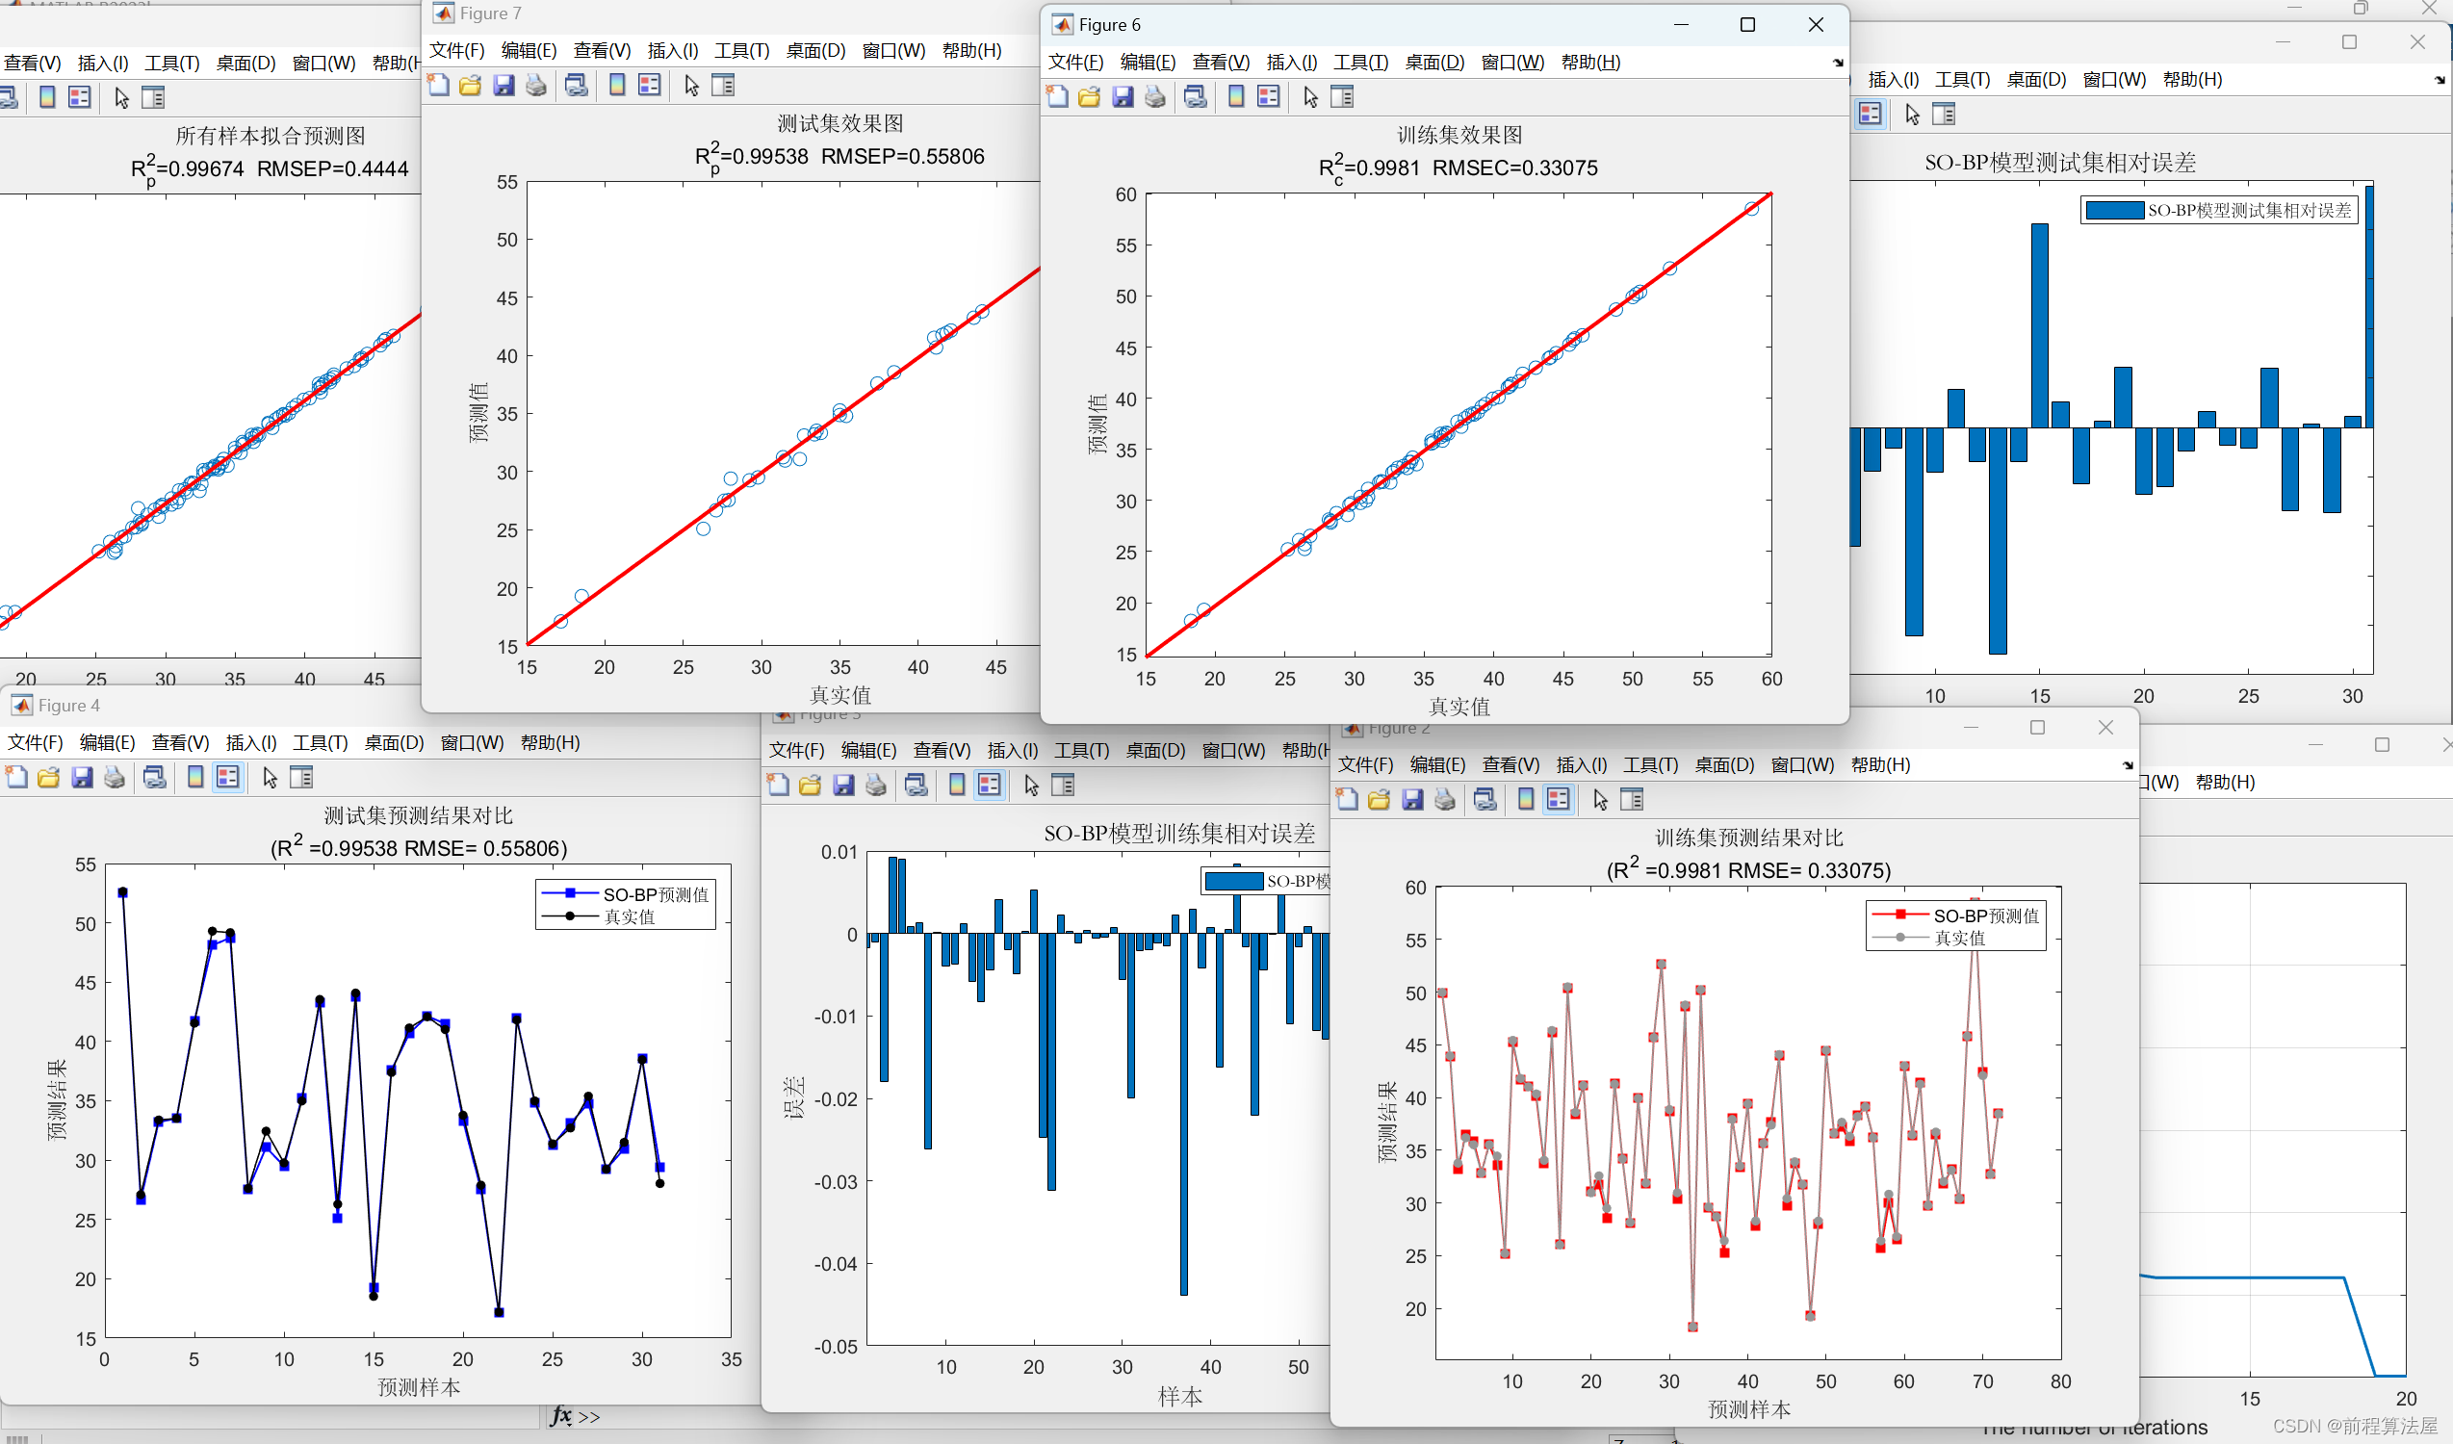Viewport: 2453px width, 1444px height.
Task: Expand 工具(T) menu in Figure 7
Action: [741, 51]
